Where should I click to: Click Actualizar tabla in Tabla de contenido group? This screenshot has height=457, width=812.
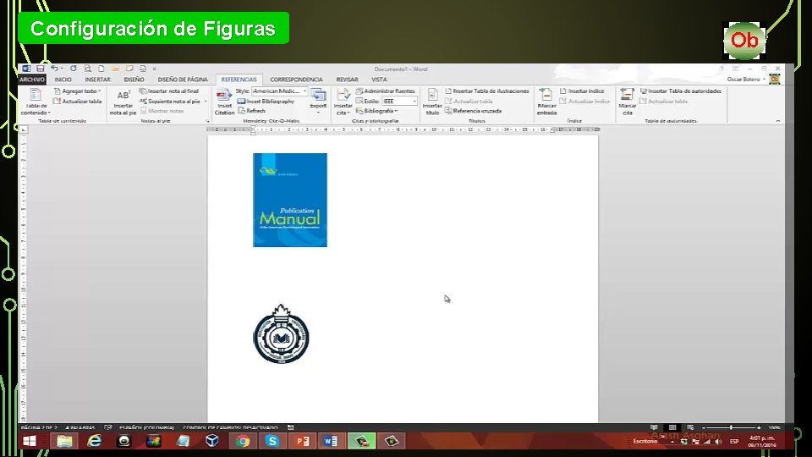(x=78, y=102)
